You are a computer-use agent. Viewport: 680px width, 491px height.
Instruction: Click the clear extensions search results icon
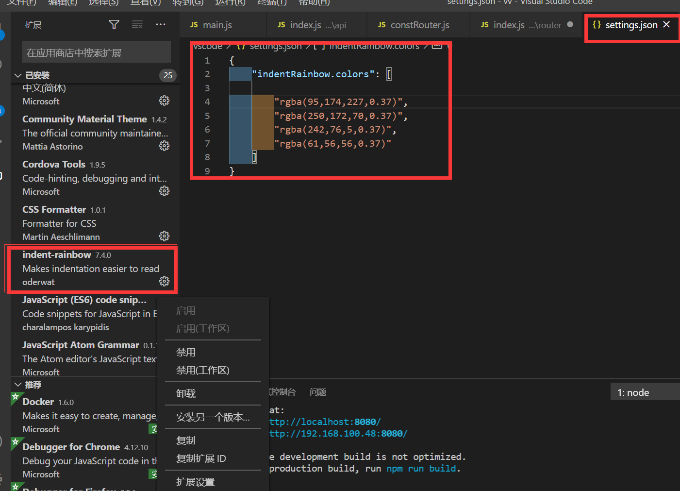pos(137,25)
